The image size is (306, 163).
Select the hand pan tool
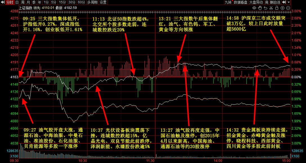tap(260, 8)
